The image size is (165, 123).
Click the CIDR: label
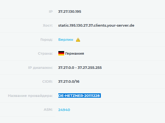47,81
